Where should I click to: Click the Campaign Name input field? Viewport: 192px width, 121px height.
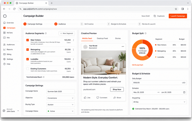[x=61, y=91]
